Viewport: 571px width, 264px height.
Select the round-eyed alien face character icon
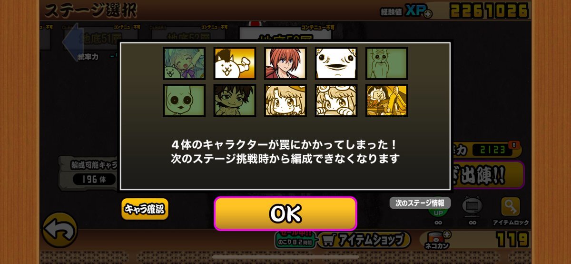point(184,101)
